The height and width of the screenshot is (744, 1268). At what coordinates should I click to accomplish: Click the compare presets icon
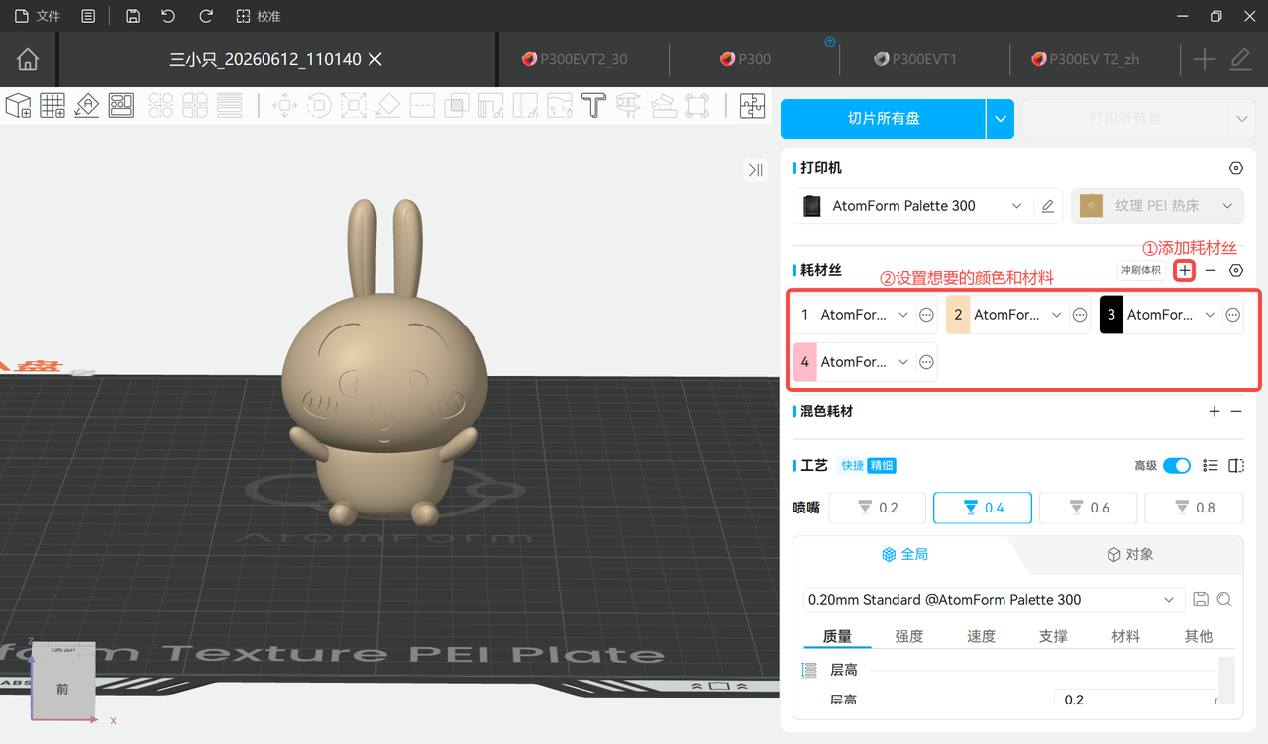click(1235, 465)
